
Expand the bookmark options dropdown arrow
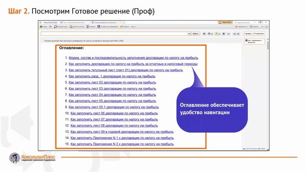click(219, 34)
